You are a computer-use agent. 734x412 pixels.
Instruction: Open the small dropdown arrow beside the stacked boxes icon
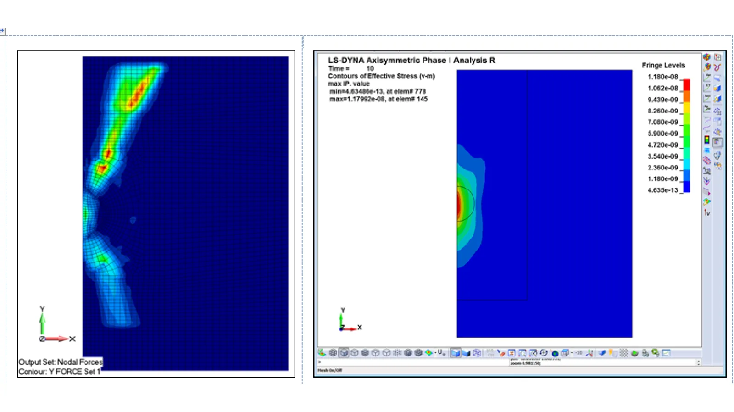click(572, 352)
